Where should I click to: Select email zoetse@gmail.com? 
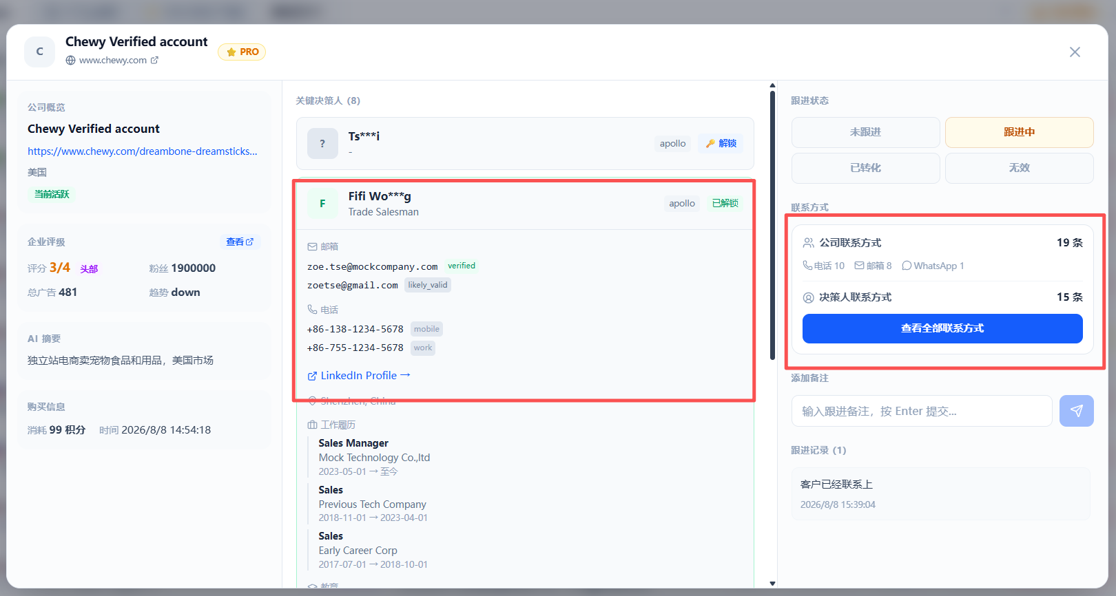pyautogui.click(x=353, y=286)
